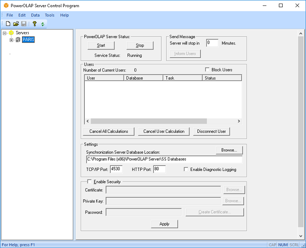Click the Task column header
The height and width of the screenshot is (248, 306).
(183, 78)
